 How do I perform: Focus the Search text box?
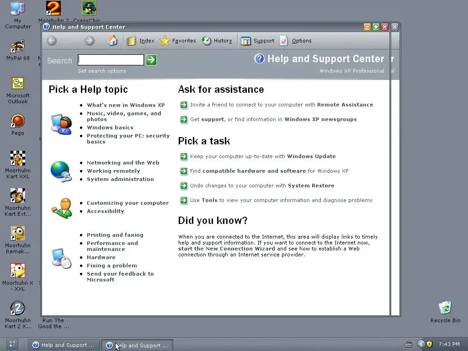111,60
